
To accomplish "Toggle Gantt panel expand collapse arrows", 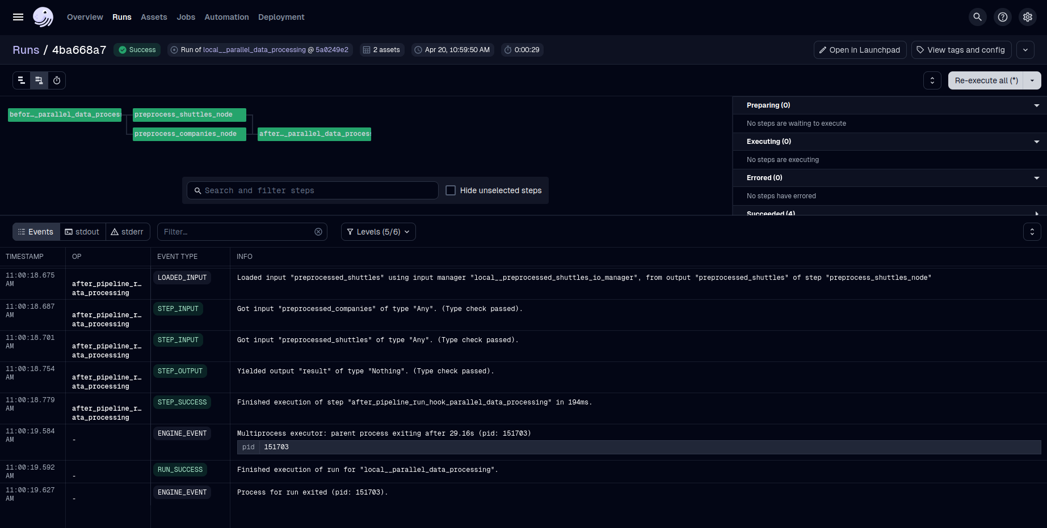I will coord(932,80).
